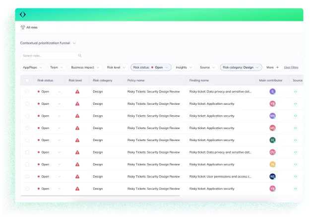
Task: Click the source icon in NS avatar row
Action: coord(296,177)
